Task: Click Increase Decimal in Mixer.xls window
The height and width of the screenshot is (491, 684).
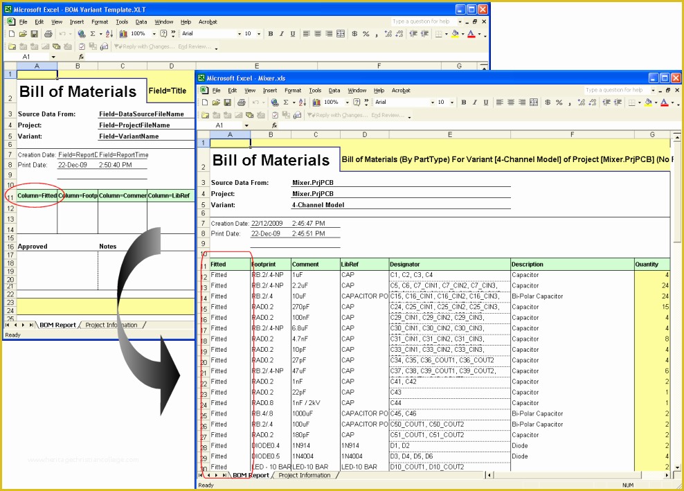Action: [581, 102]
